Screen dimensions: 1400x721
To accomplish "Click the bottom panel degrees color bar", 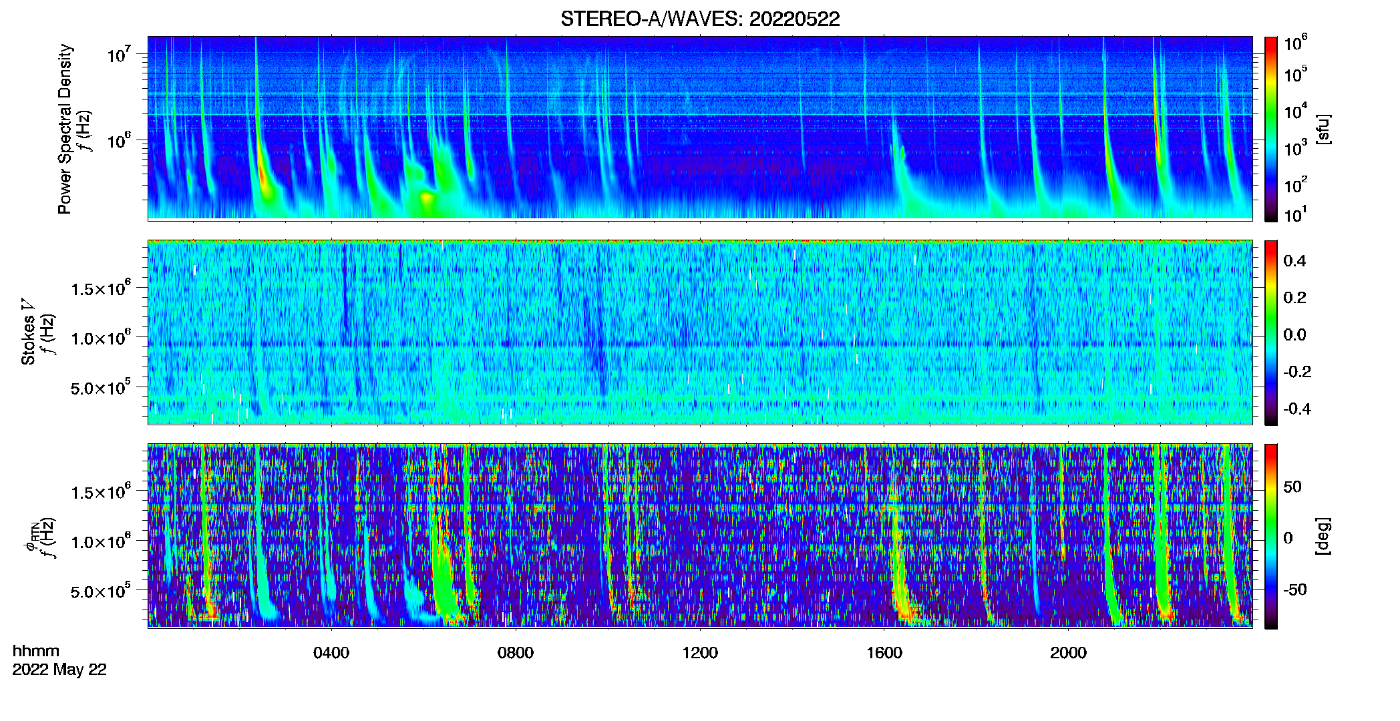I will [x=1271, y=536].
